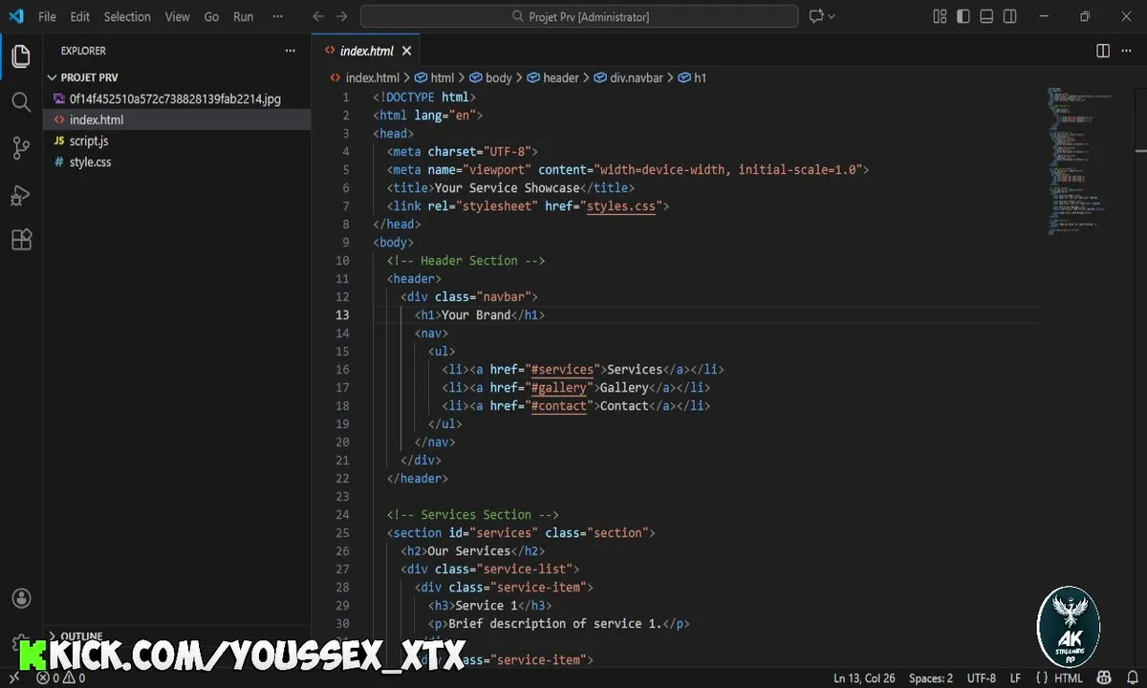Click the 'Your Service Showcase' title text
1147x688 pixels.
point(507,187)
